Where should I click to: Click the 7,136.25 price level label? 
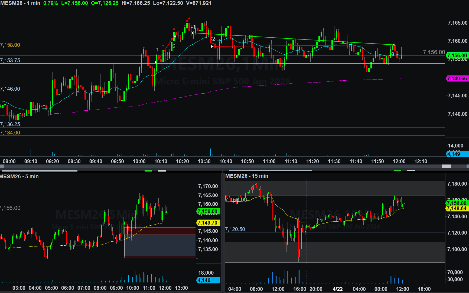10,124
